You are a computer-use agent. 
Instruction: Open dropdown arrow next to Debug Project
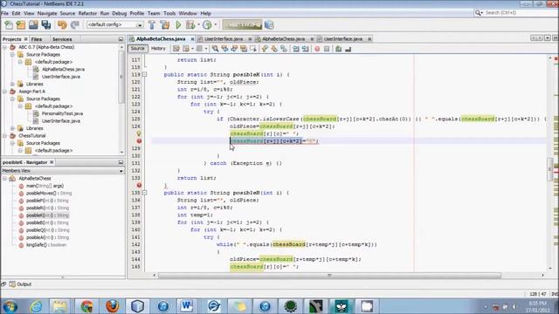click(x=198, y=25)
